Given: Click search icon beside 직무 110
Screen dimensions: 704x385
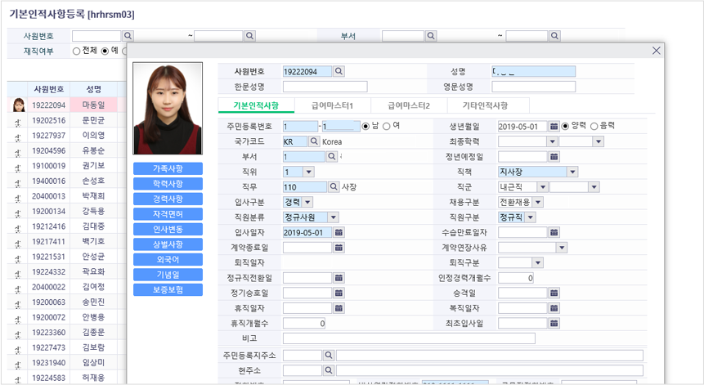Looking at the screenshot, I should coord(334,186).
